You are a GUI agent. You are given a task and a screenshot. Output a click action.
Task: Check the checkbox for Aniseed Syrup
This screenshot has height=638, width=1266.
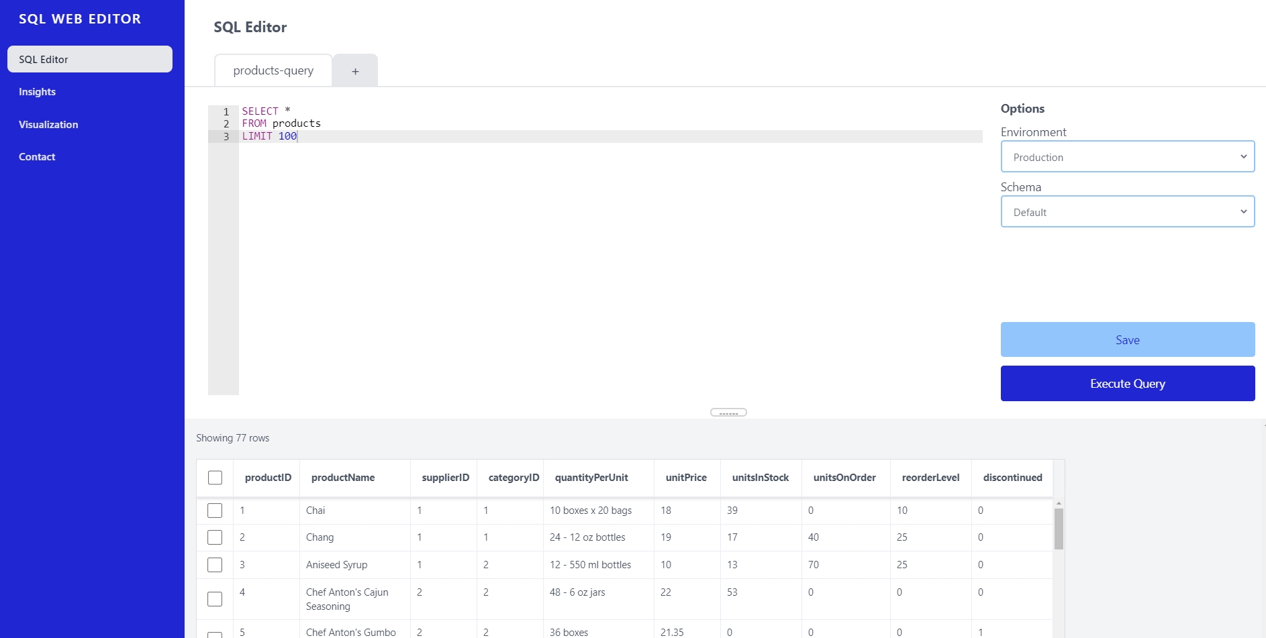215,564
